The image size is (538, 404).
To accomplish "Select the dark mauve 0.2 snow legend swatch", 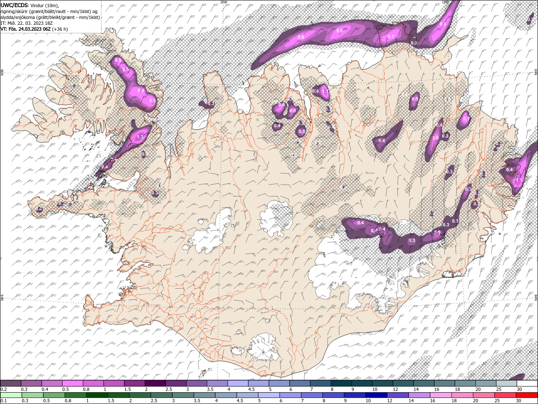I will point(11,383).
